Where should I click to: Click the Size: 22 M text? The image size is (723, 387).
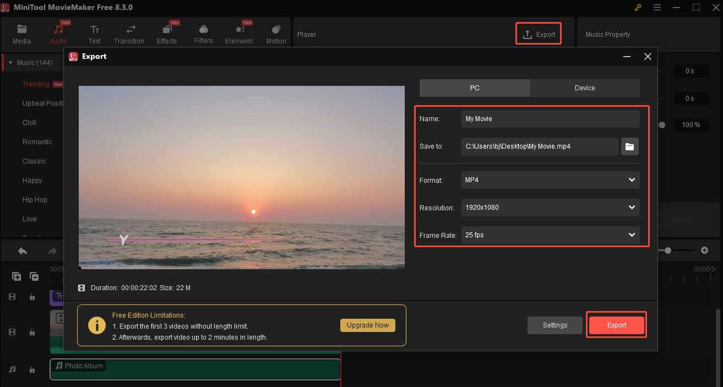pyautogui.click(x=175, y=288)
